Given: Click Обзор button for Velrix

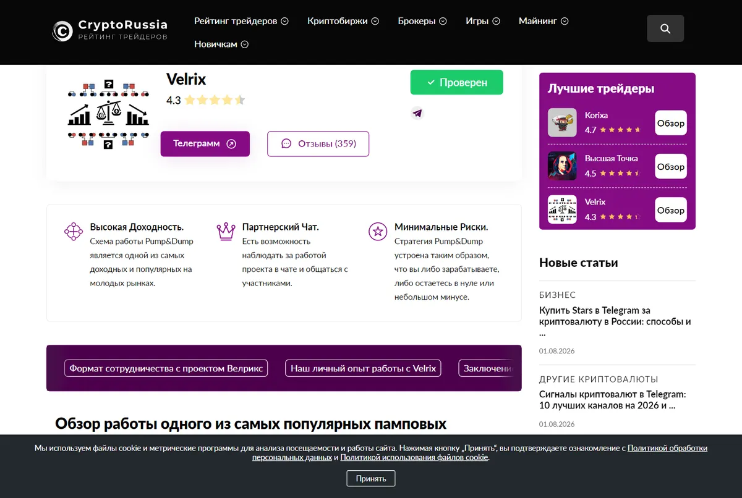Looking at the screenshot, I should (x=671, y=210).
